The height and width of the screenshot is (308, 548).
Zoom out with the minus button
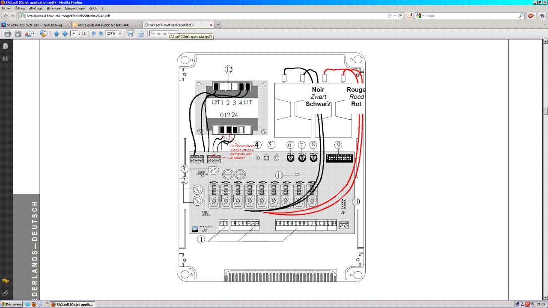pos(94,33)
